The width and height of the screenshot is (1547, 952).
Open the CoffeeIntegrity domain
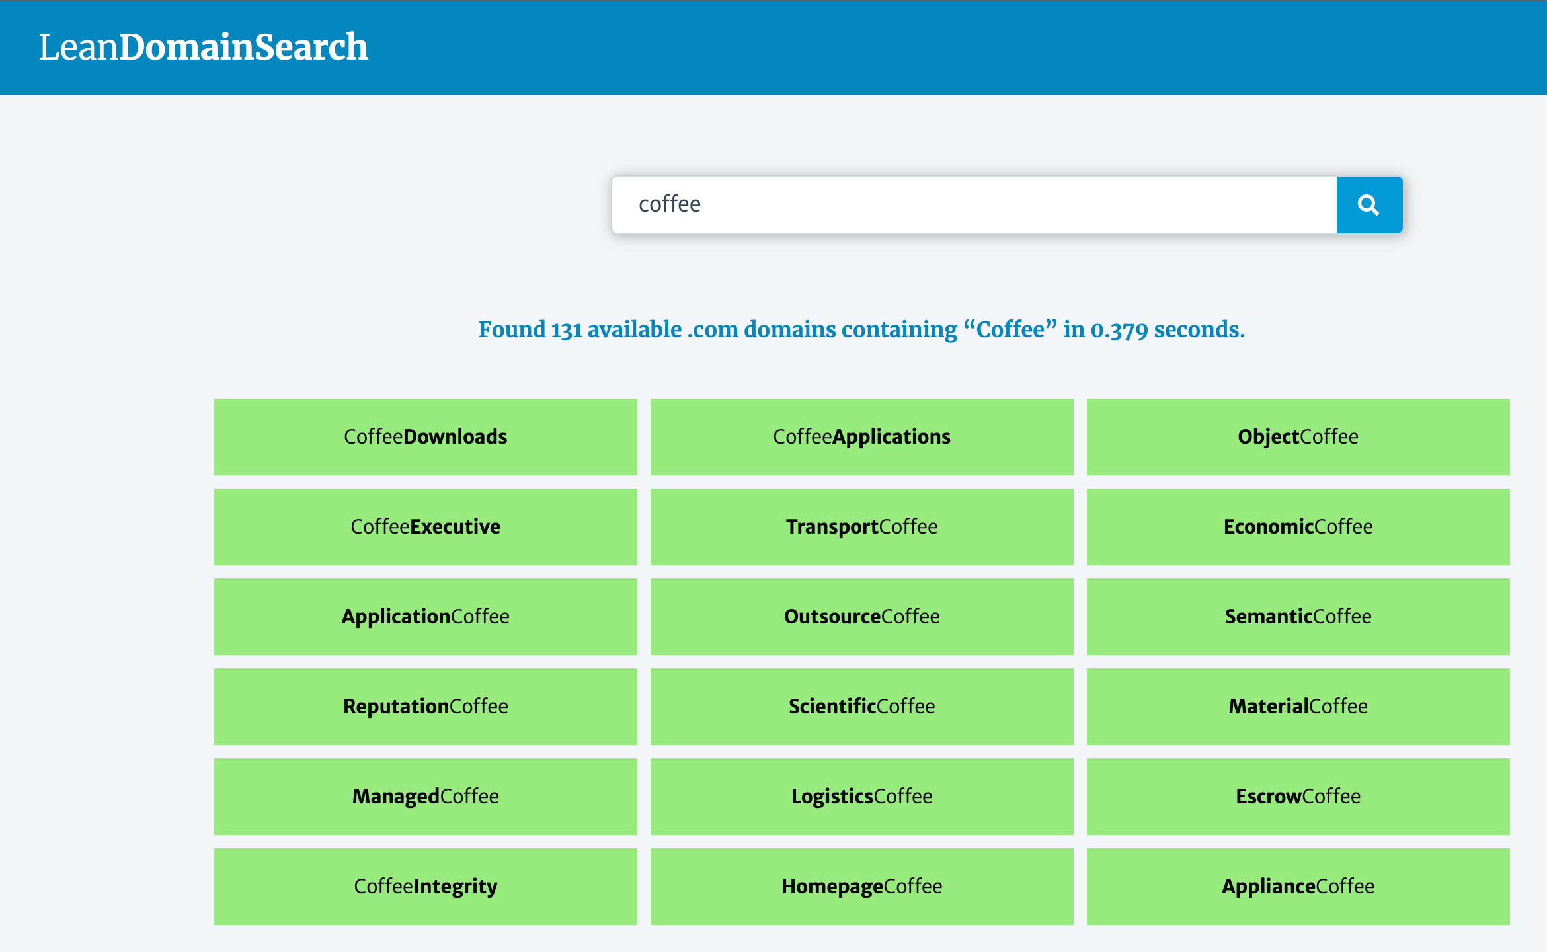pos(426,887)
